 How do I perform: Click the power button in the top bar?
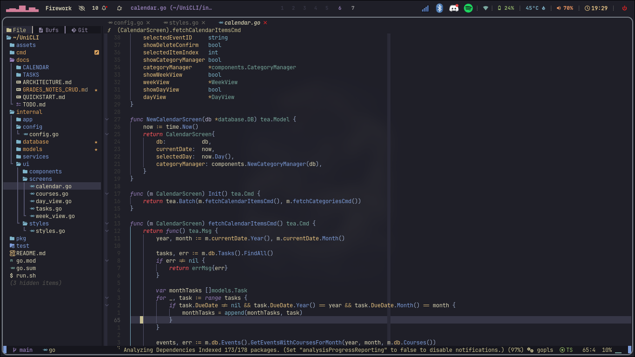pyautogui.click(x=623, y=7)
